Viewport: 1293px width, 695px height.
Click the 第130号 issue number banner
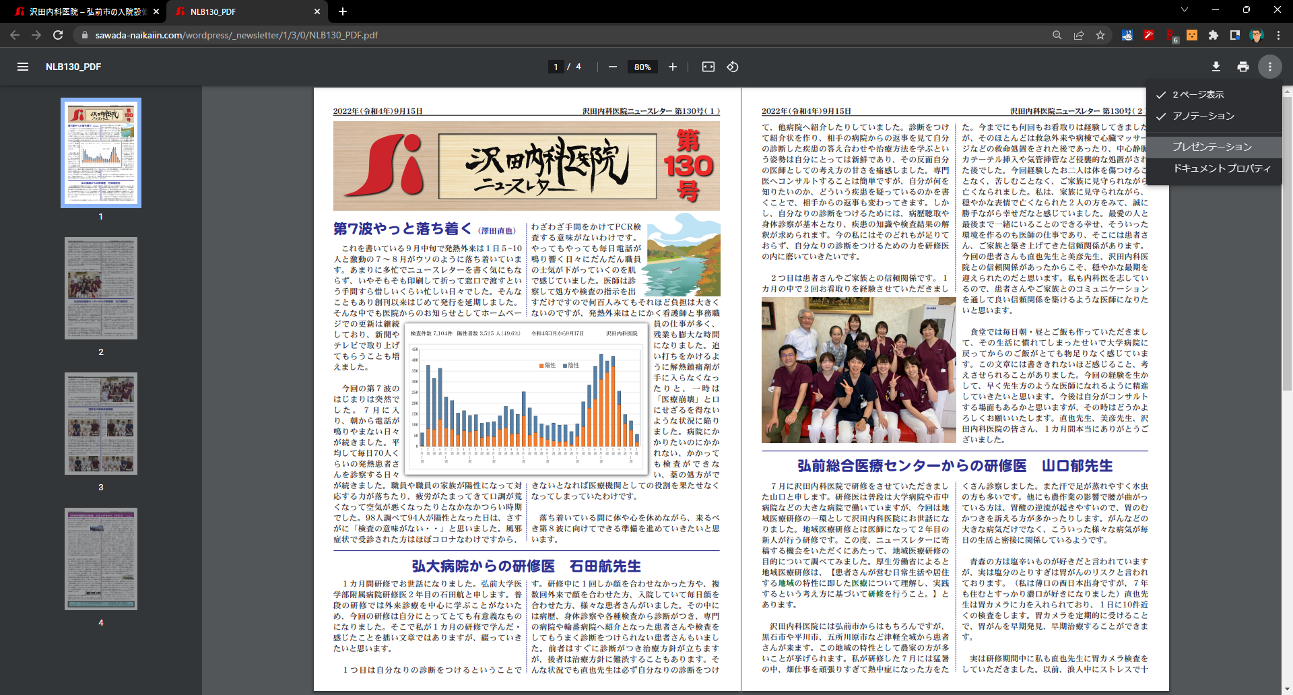(688, 166)
